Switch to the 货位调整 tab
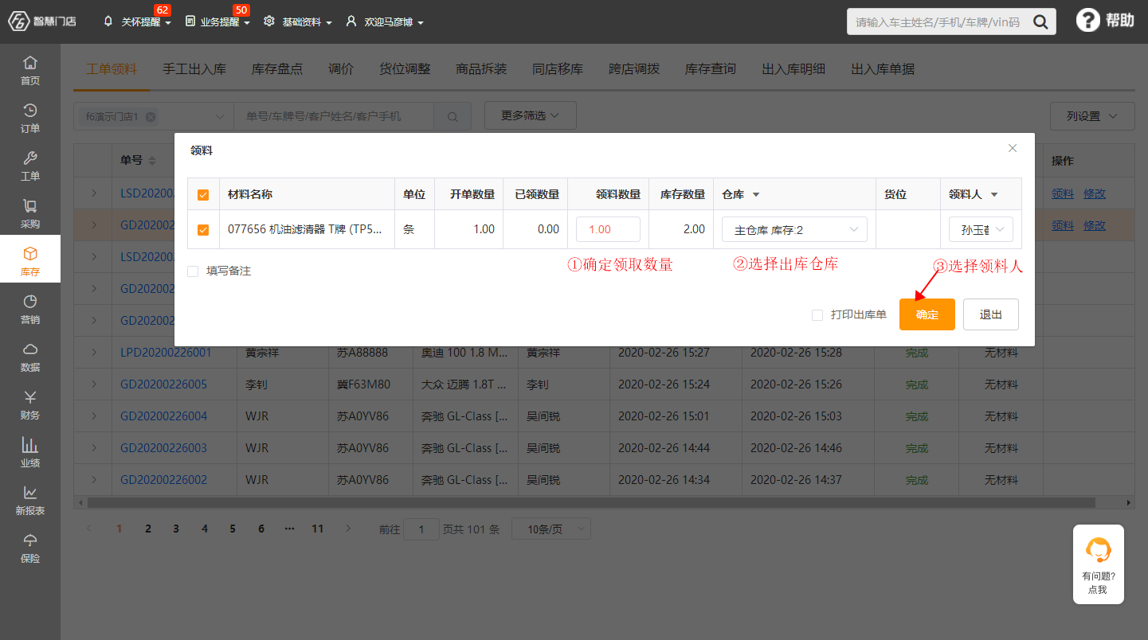The height and width of the screenshot is (640, 1148). (x=405, y=69)
